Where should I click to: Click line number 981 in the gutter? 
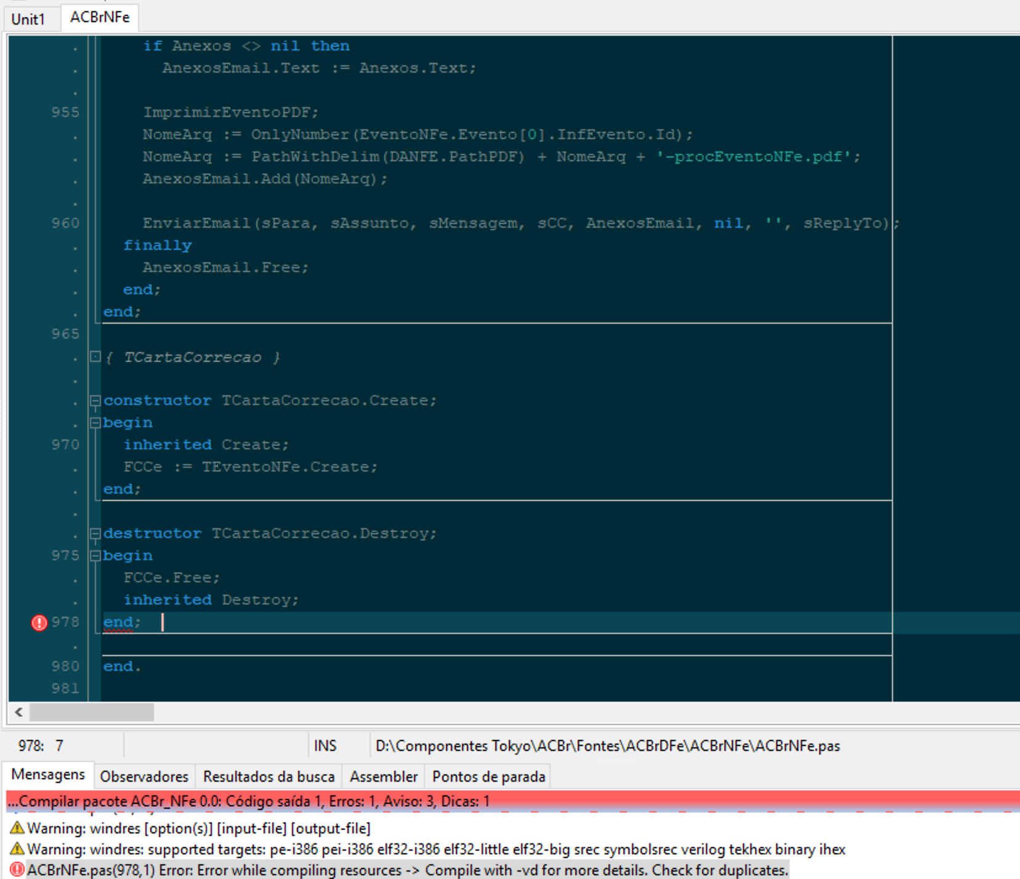point(65,689)
